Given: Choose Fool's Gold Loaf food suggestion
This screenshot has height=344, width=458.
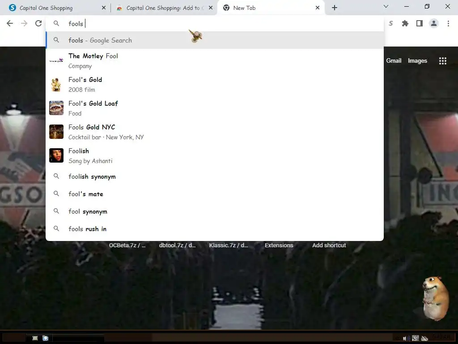Looking at the screenshot, I should coord(215,108).
